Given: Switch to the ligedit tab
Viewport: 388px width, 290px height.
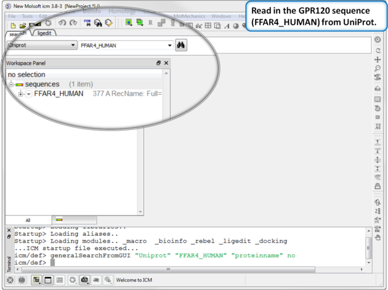Looking at the screenshot, I should tap(44, 33).
